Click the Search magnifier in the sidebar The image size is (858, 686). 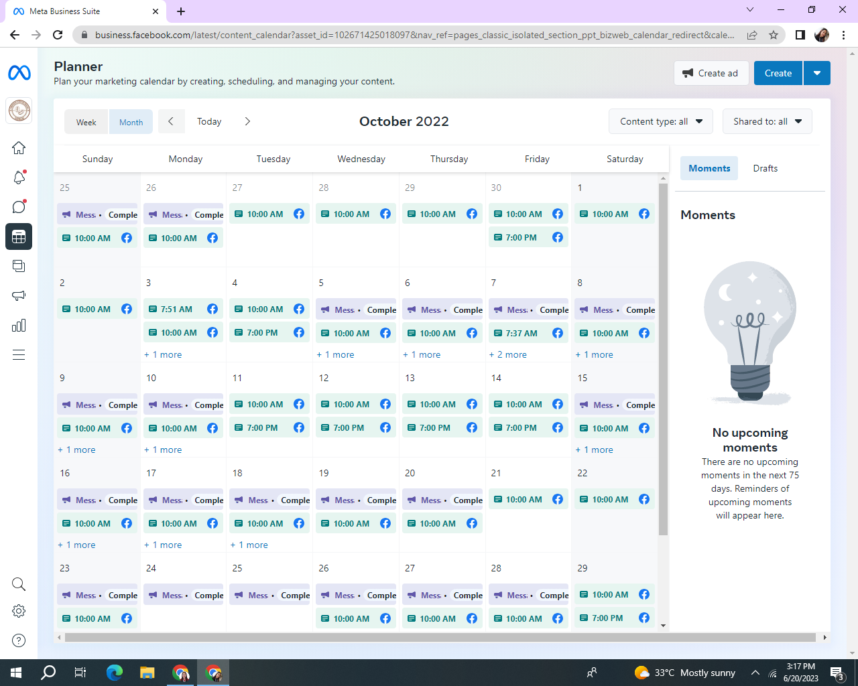point(19,585)
